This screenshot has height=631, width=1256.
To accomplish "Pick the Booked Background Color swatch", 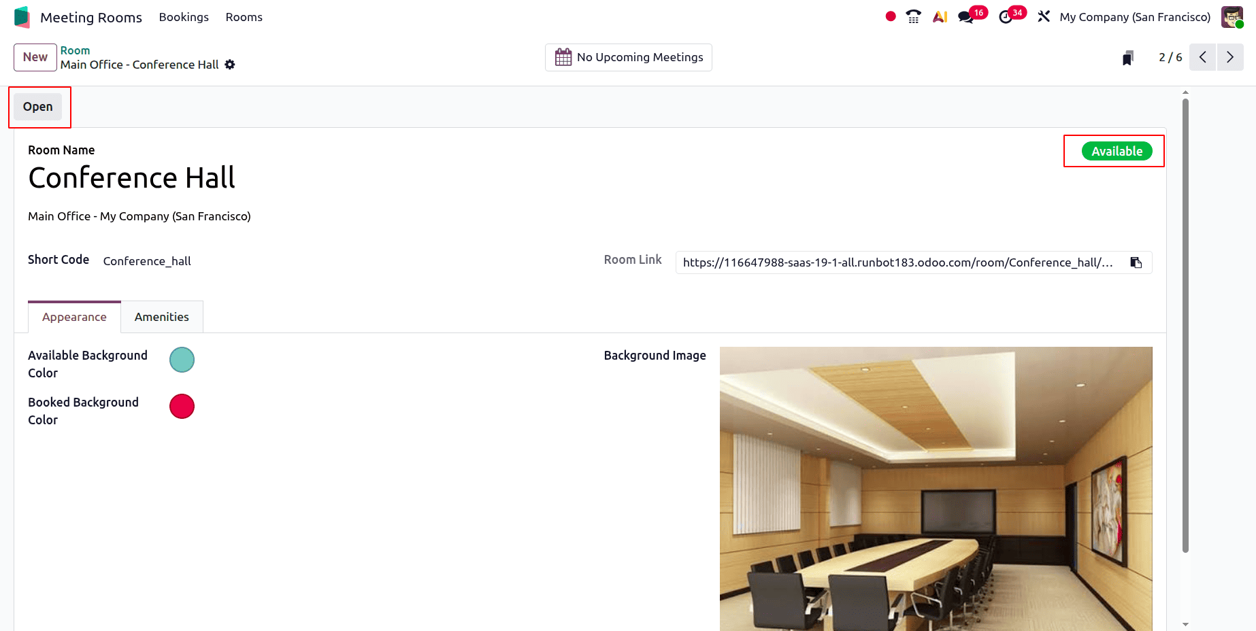I will point(182,407).
